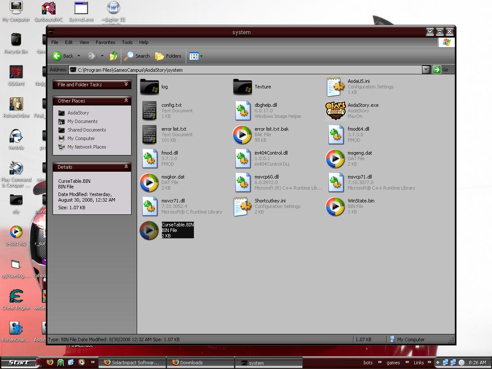Click the address bar path field
The image size is (492, 369).
point(248,70)
